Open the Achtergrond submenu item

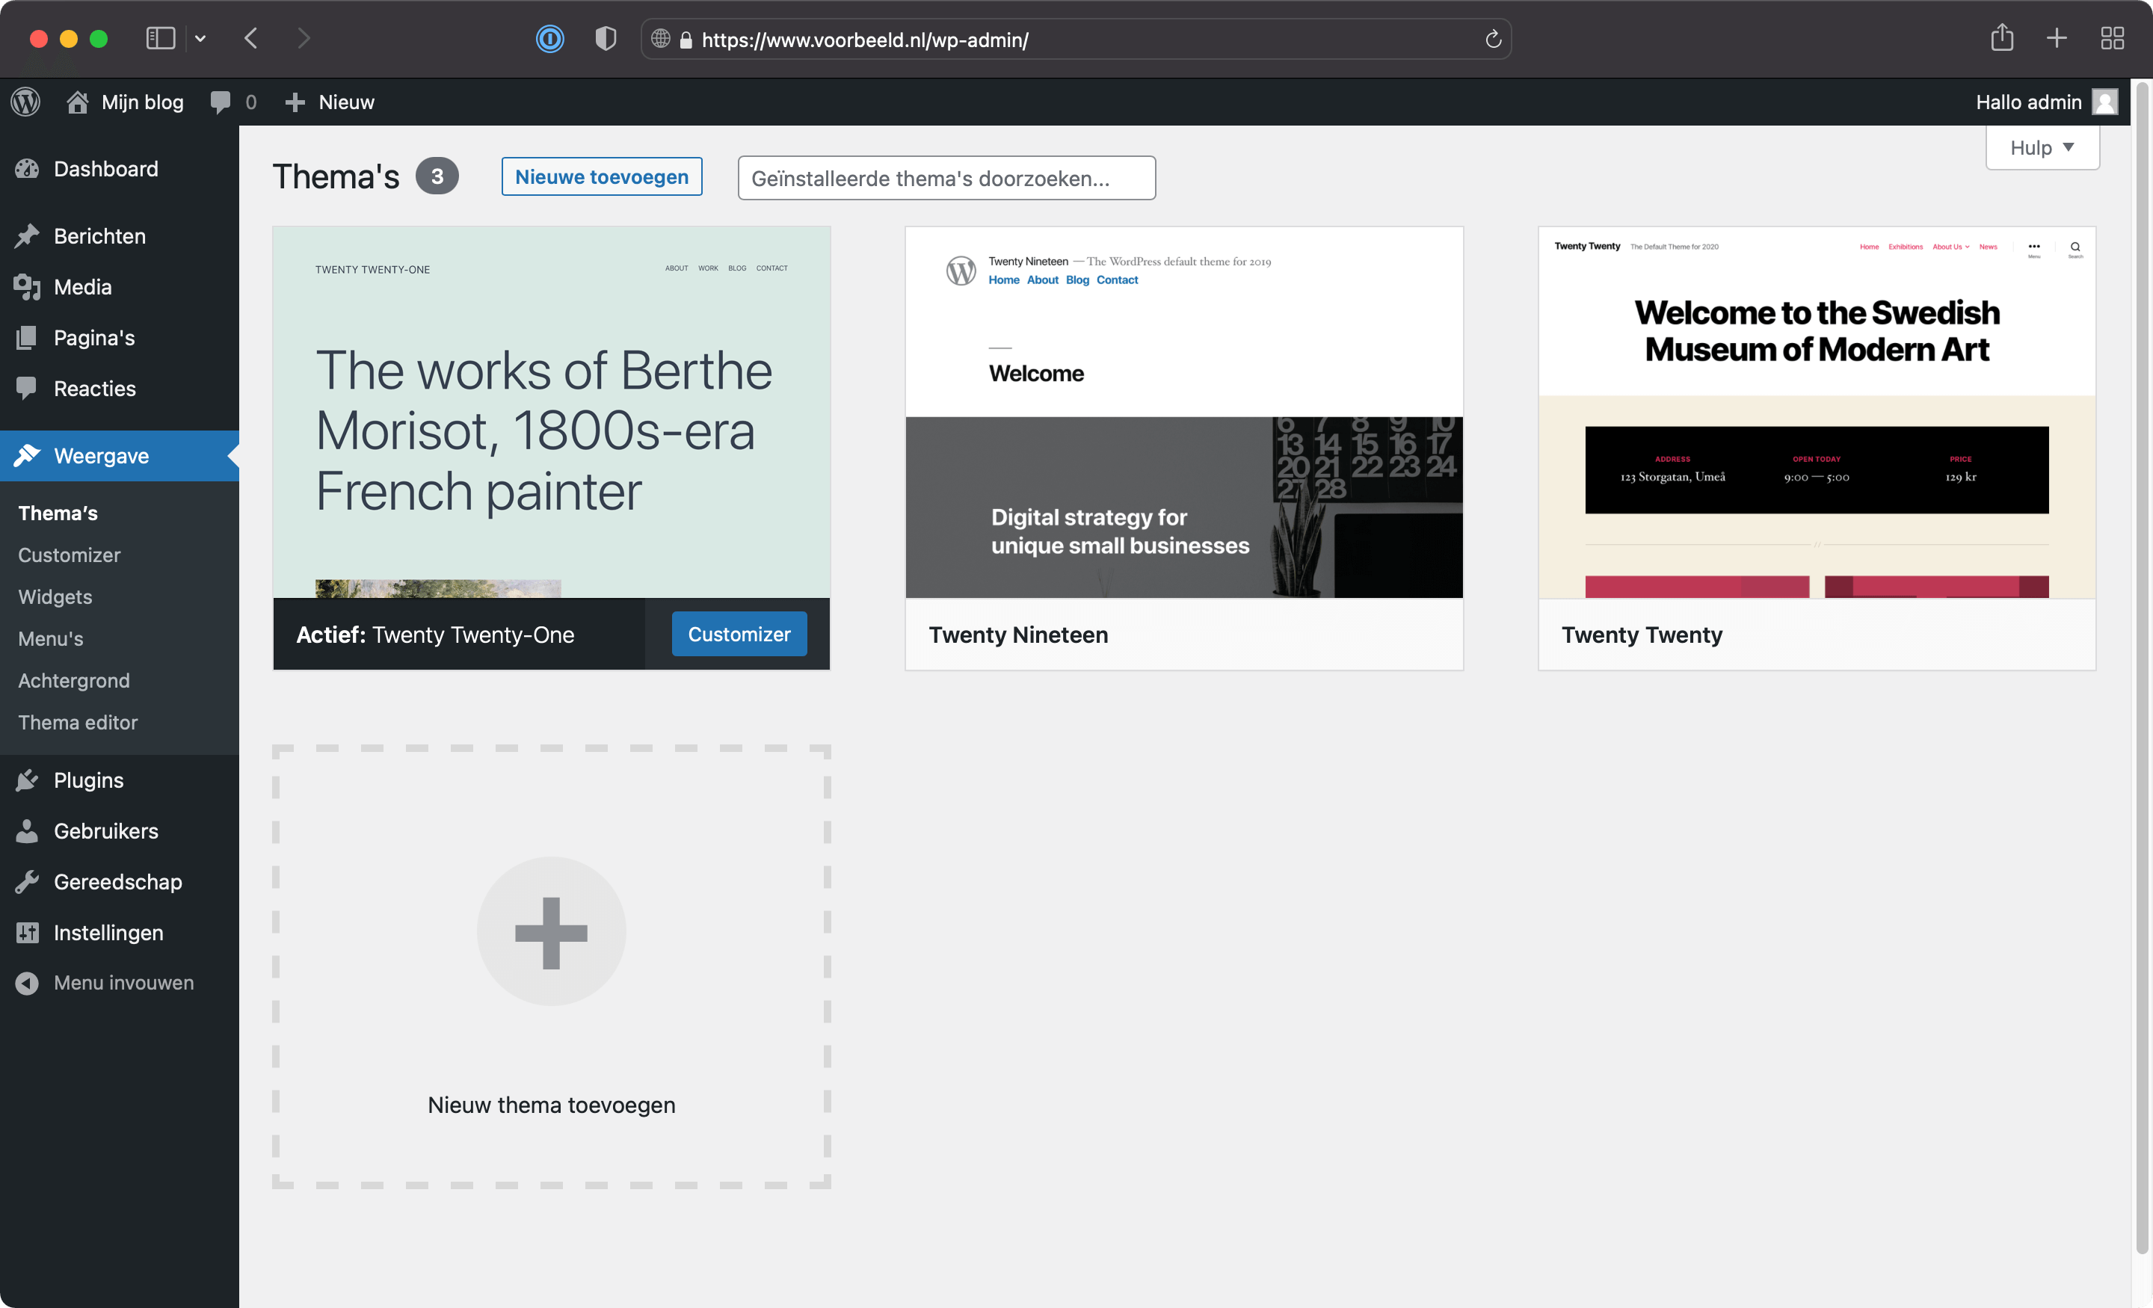[73, 681]
